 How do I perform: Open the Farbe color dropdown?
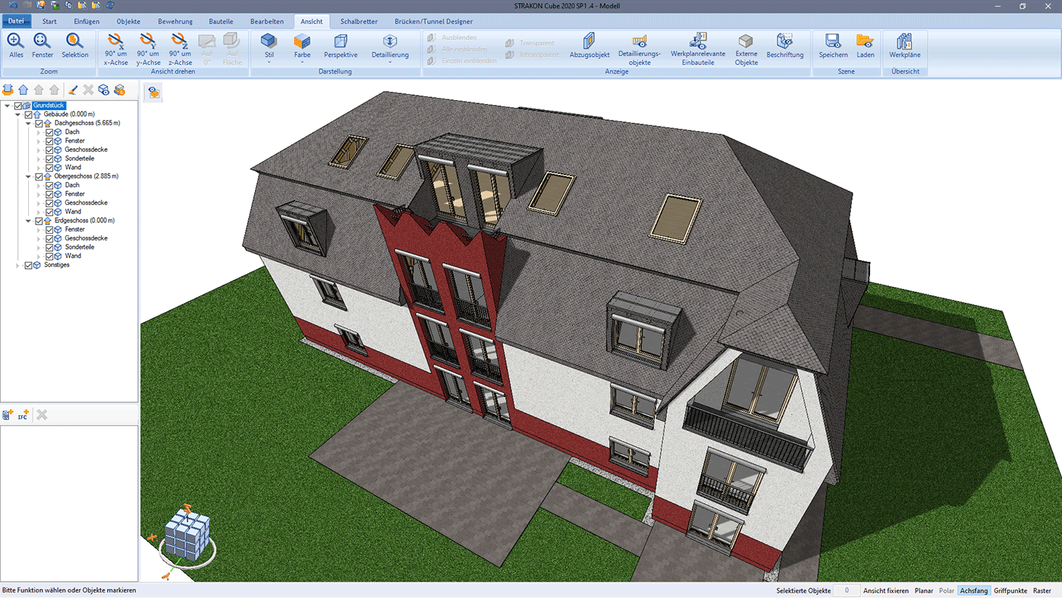tap(302, 49)
